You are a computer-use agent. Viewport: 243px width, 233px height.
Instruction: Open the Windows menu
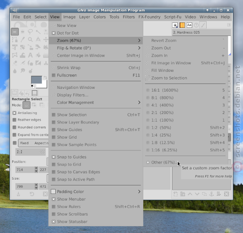[208, 17]
